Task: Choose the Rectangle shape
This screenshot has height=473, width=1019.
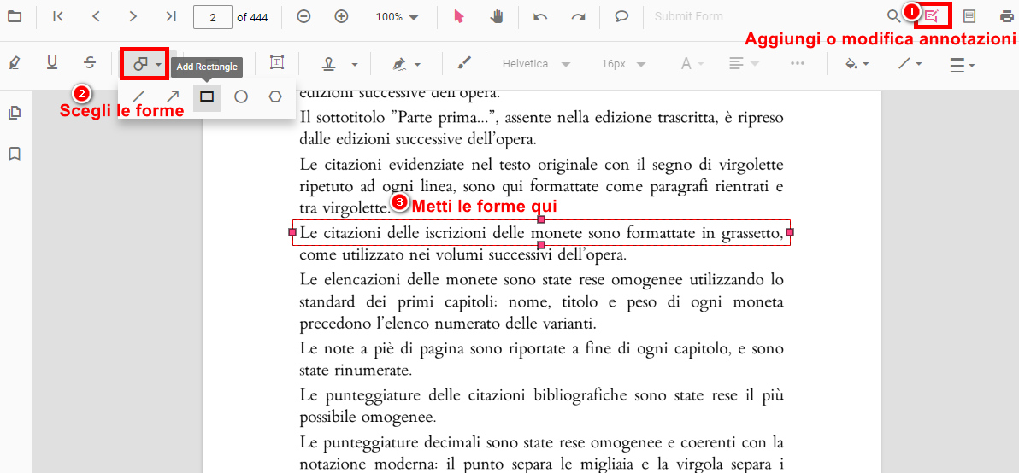Action: tap(207, 96)
